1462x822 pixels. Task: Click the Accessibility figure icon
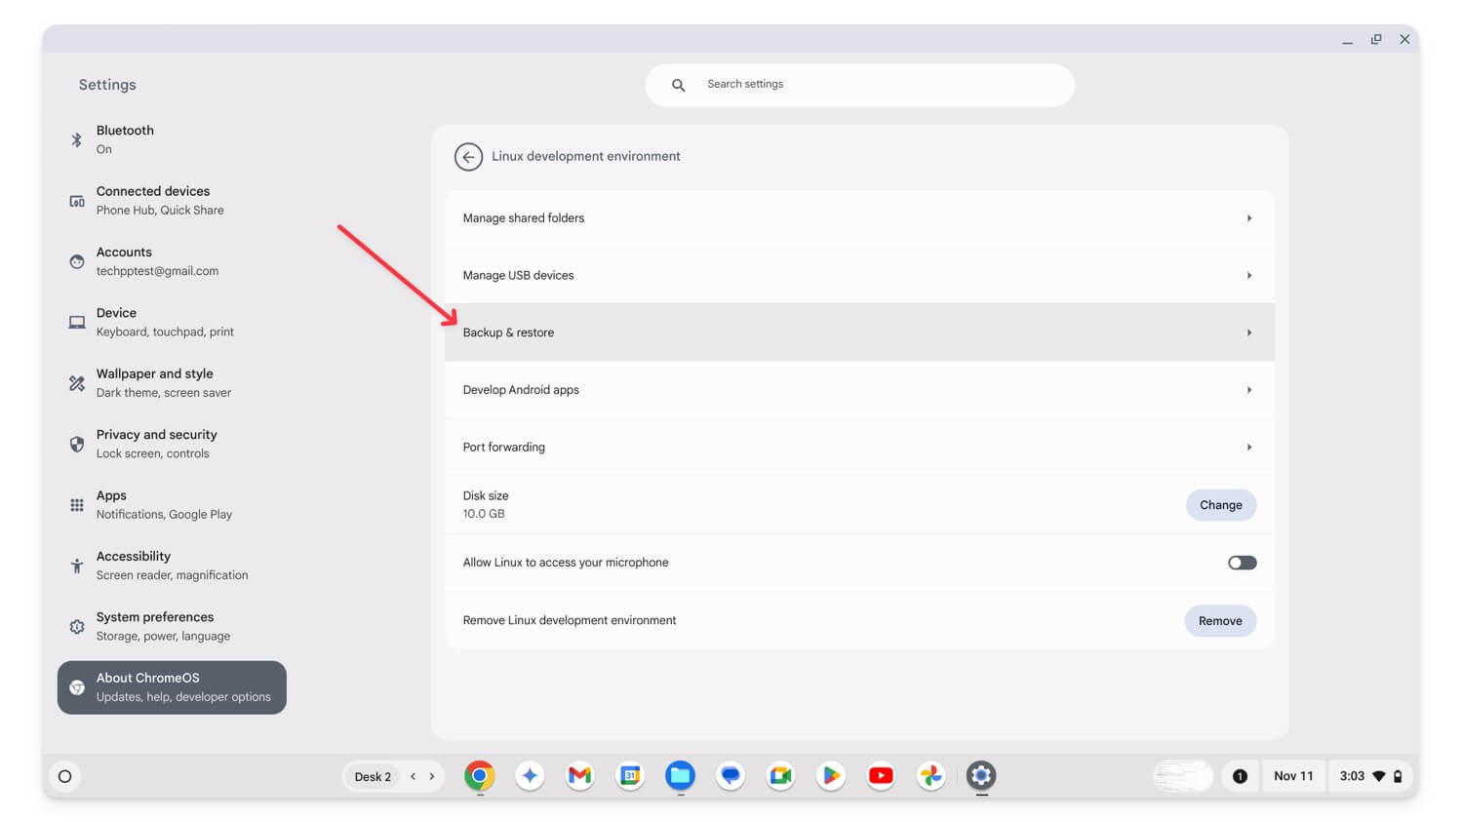[77, 566]
